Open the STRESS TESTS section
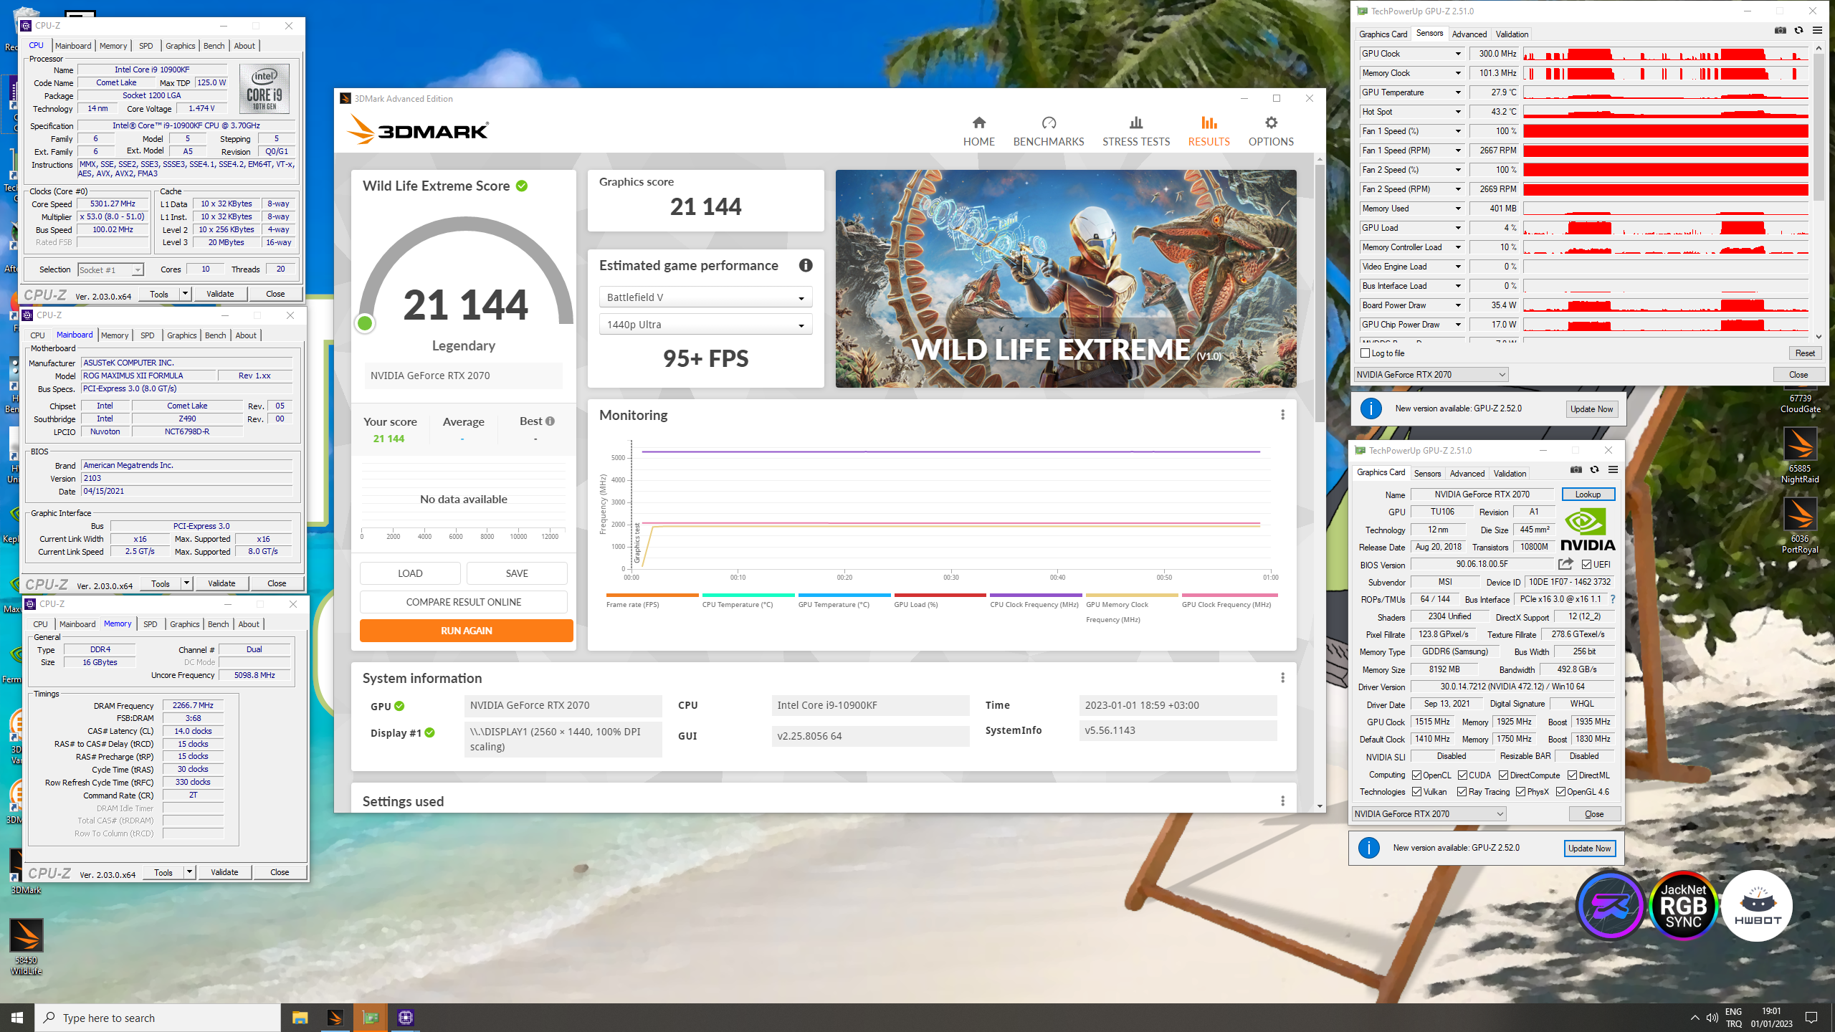Image resolution: width=1835 pixels, height=1032 pixels. tap(1135, 132)
